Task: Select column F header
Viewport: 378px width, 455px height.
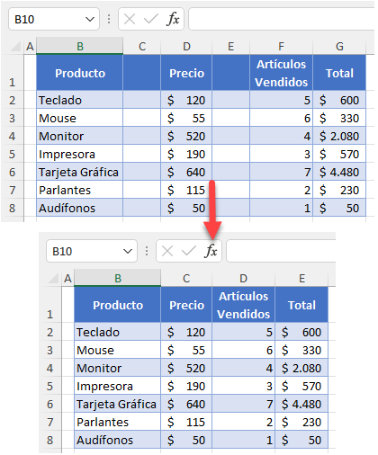Action: click(x=281, y=47)
